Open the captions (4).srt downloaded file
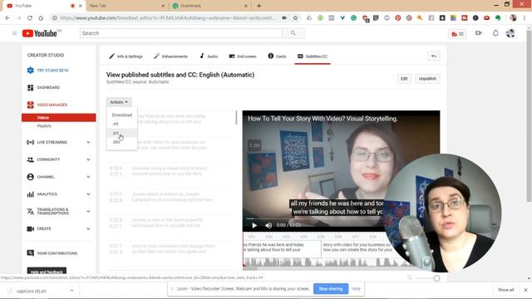532x299 pixels. pyautogui.click(x=32, y=291)
